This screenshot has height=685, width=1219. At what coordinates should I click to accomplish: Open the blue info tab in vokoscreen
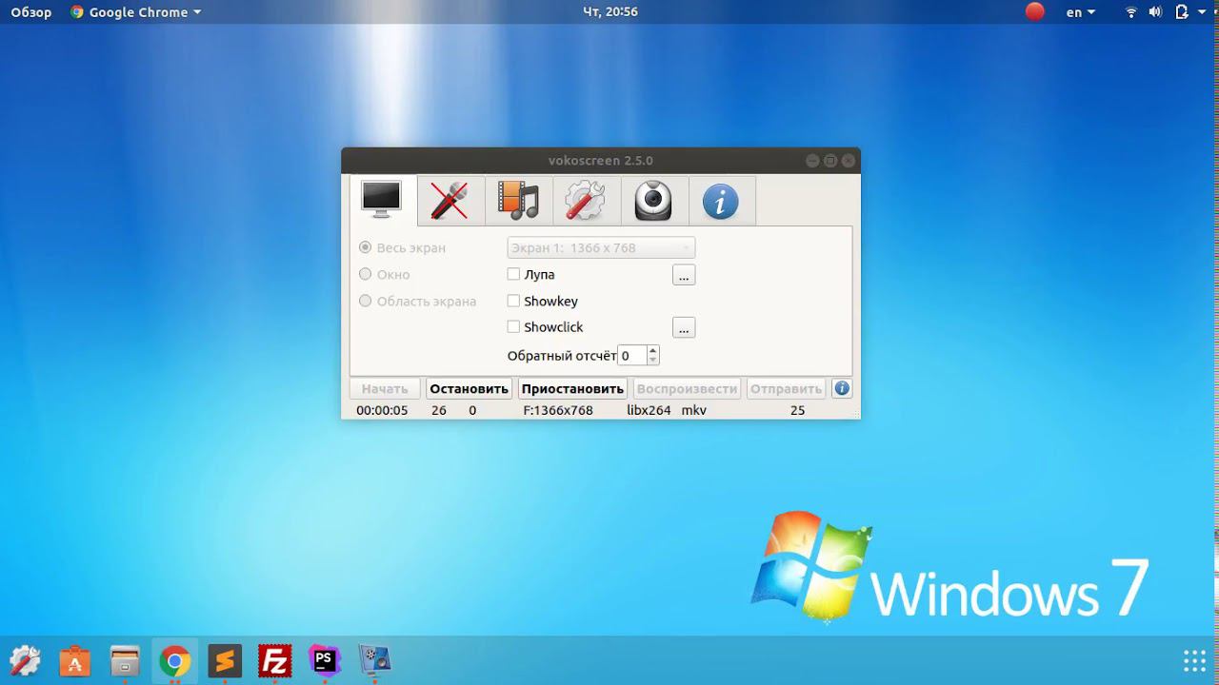[721, 201]
